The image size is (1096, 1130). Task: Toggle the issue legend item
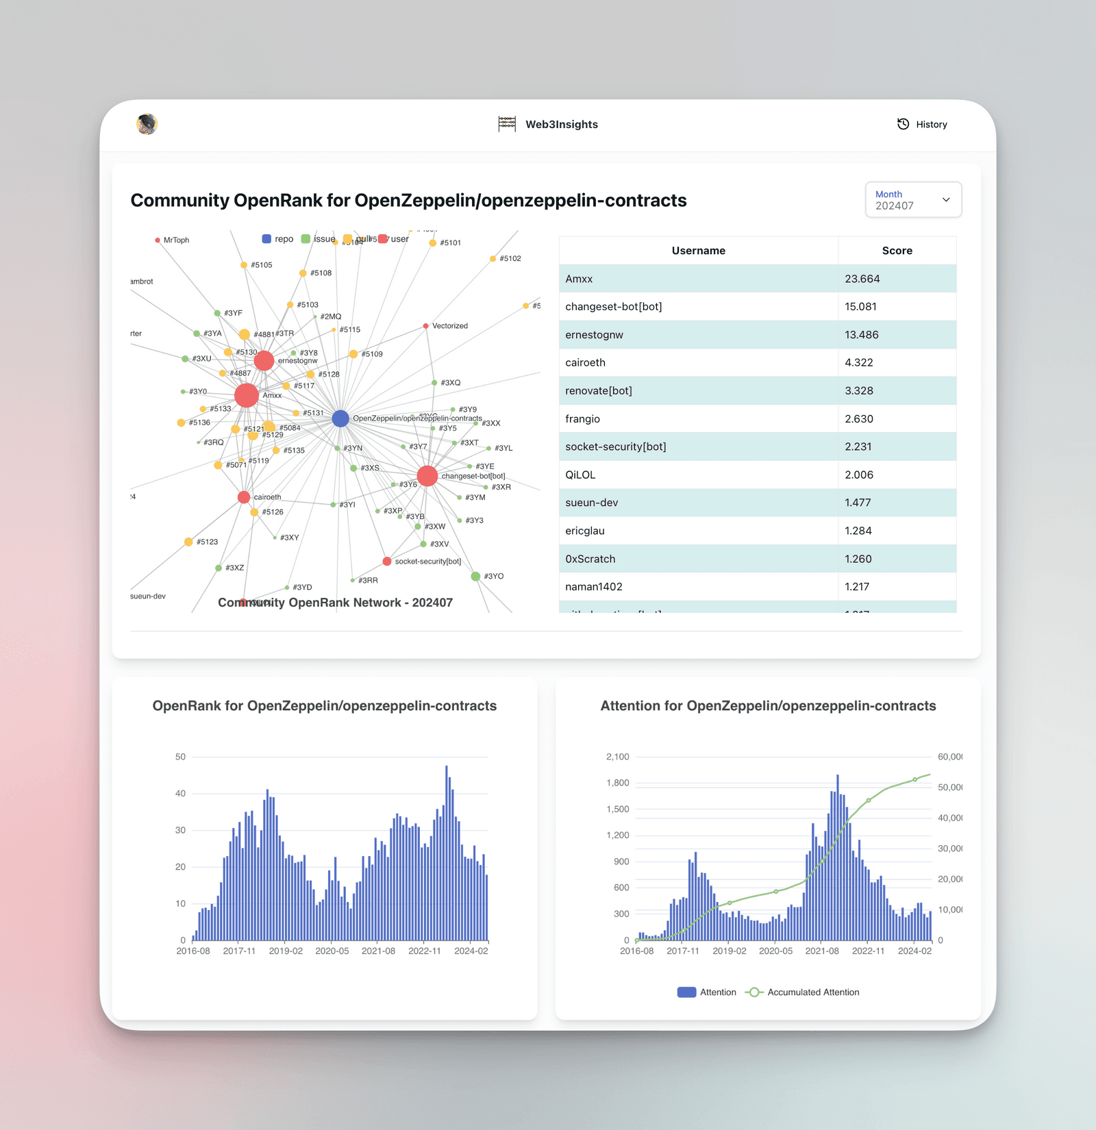pyautogui.click(x=319, y=239)
